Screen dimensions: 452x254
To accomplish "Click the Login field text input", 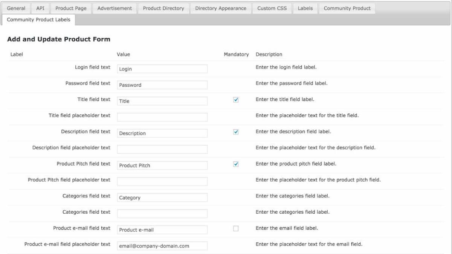I will (x=162, y=69).
